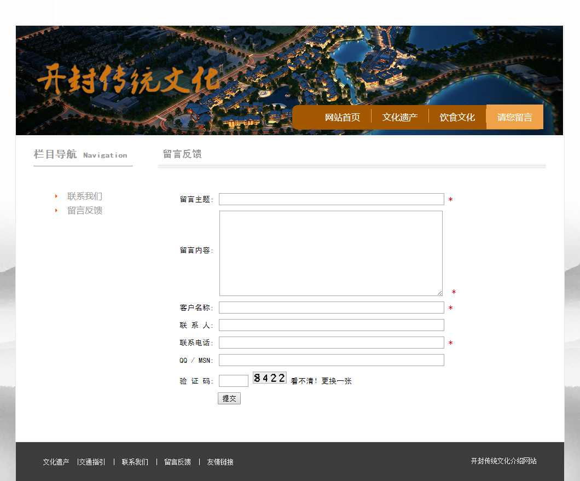The width and height of the screenshot is (580, 481).
Task: Open 留言反馈 in the sidebar
Action: [85, 210]
